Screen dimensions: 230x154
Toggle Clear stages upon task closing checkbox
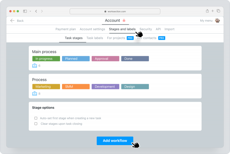click(x=36, y=124)
